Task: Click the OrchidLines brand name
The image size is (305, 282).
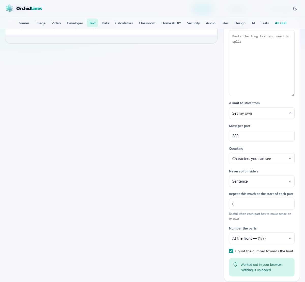Action: click(29, 8)
